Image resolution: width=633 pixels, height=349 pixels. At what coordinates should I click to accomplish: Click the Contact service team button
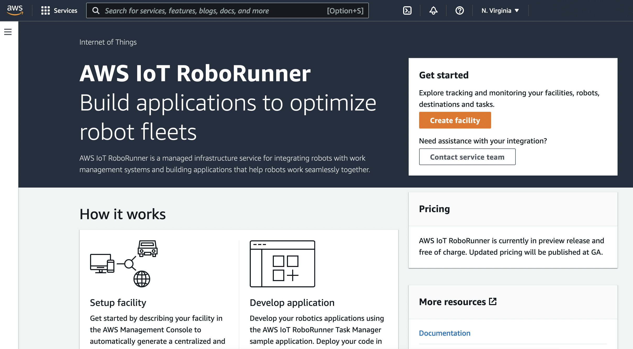(x=467, y=157)
